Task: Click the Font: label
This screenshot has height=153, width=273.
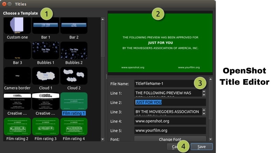Action: [x=115, y=139]
